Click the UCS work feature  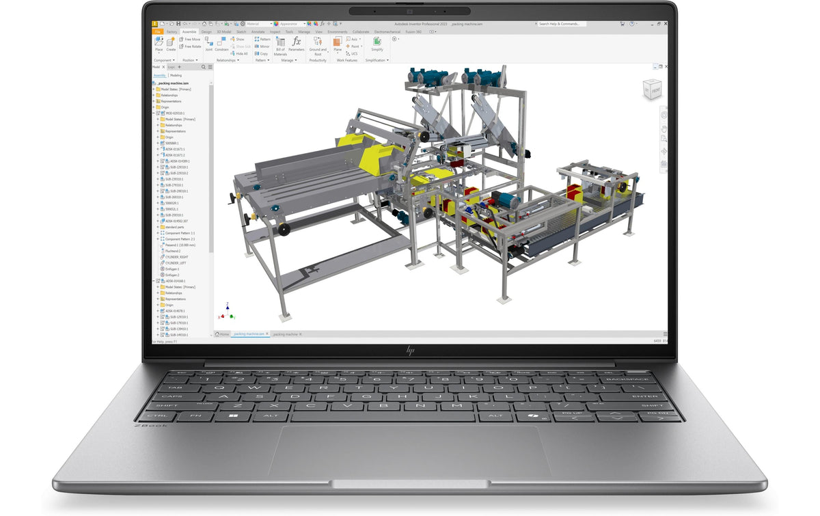coord(351,53)
